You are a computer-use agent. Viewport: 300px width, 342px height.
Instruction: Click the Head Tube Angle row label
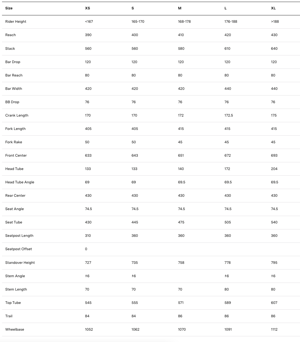(20, 182)
